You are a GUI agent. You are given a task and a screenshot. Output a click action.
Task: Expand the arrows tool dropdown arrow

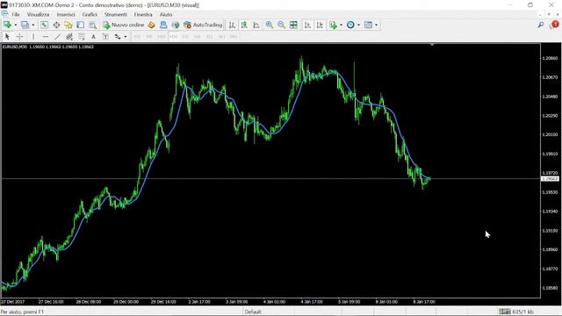click(x=125, y=37)
